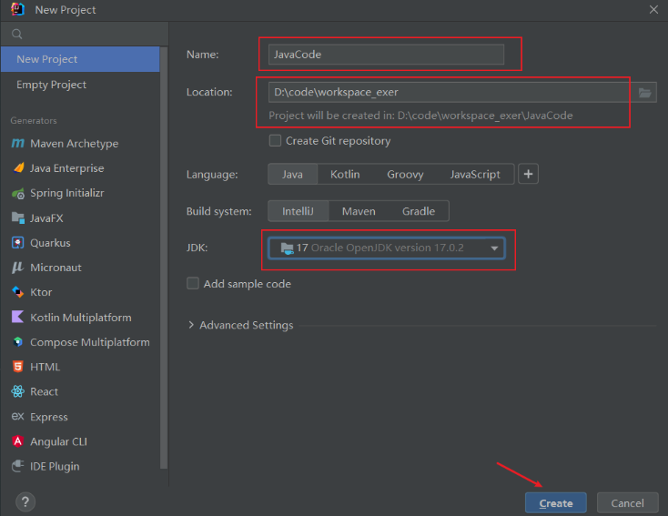This screenshot has height=516, width=668.
Task: Click the Quarkus icon
Action: 18,243
